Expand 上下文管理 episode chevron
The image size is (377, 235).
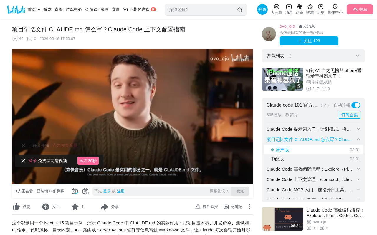tap(358, 179)
